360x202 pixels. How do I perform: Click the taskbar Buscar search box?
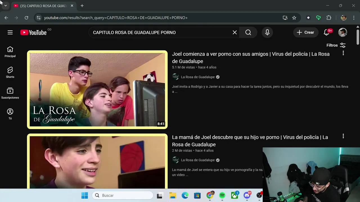(x=123, y=196)
